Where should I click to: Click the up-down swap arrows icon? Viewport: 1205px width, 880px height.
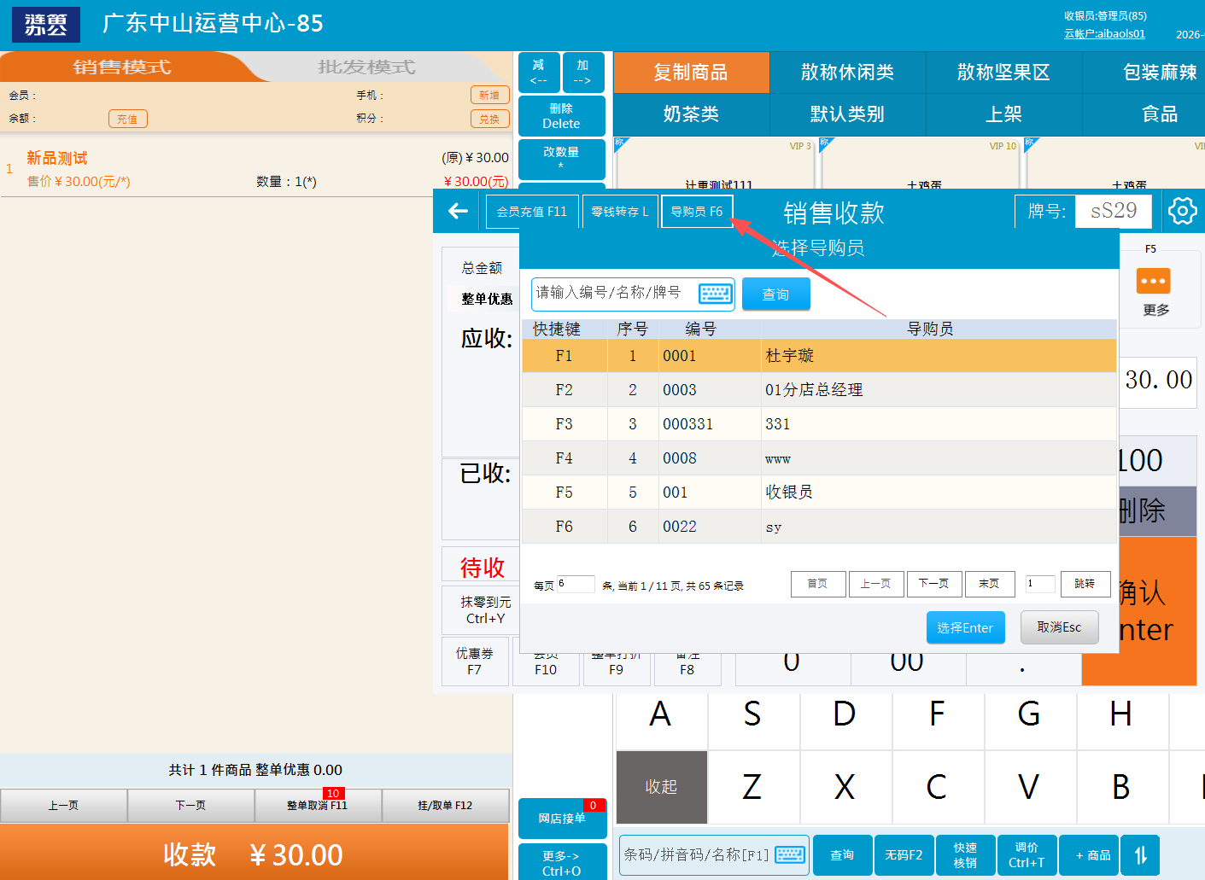1140,855
